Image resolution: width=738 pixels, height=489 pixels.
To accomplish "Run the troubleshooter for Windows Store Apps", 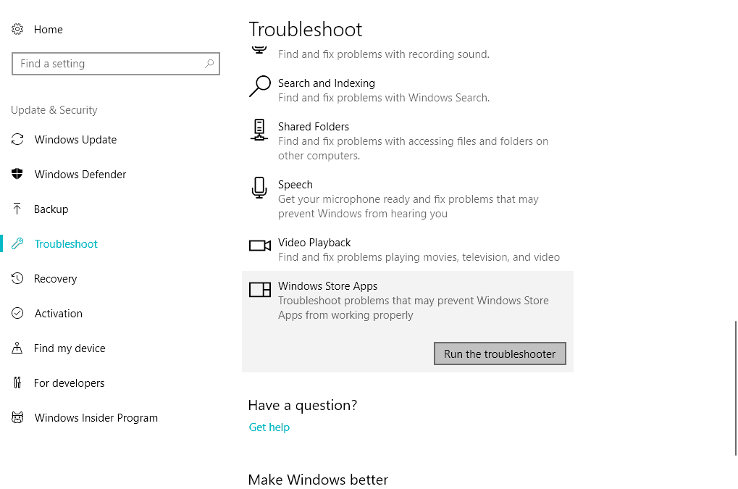I will (x=500, y=354).
